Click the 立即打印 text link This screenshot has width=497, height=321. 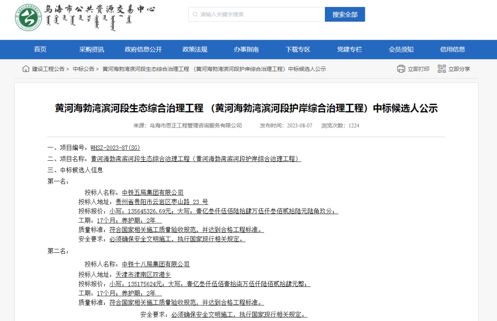[x=418, y=69]
